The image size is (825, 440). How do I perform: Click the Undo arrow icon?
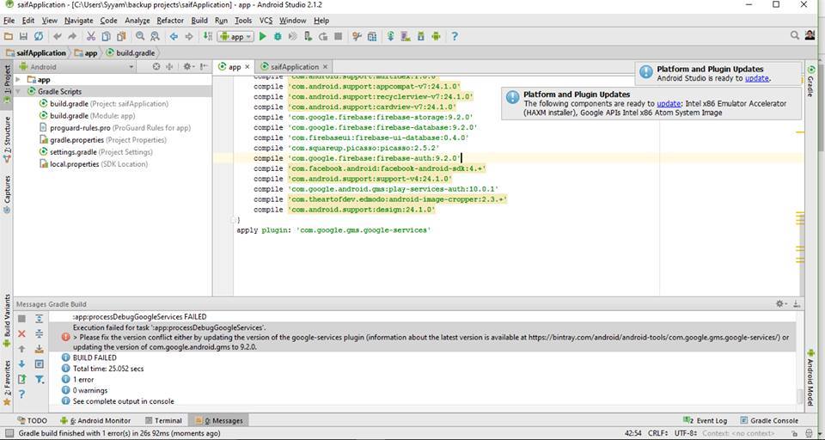pyautogui.click(x=57, y=36)
